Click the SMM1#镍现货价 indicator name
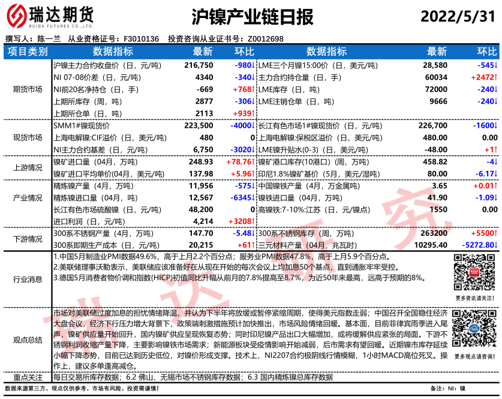Viewport: 502px width, 399px height. (x=82, y=126)
